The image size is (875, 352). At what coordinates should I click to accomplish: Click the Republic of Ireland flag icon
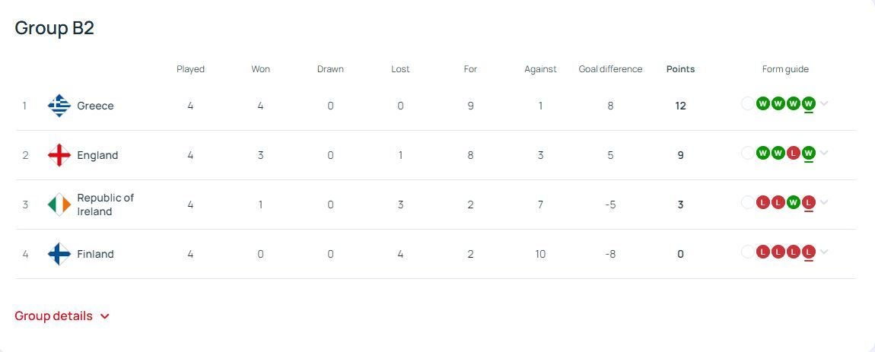coord(59,205)
